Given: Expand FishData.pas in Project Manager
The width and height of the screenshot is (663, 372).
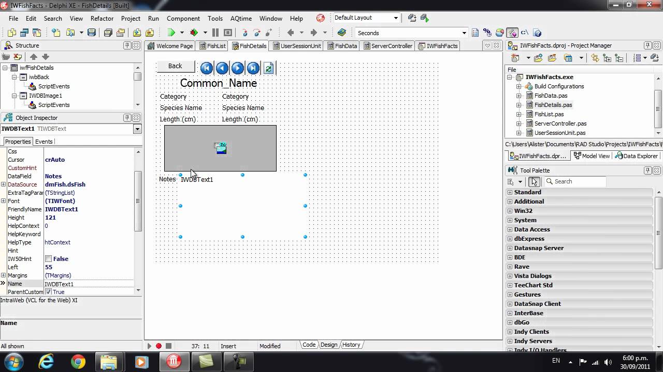Looking at the screenshot, I should pyautogui.click(x=518, y=96).
